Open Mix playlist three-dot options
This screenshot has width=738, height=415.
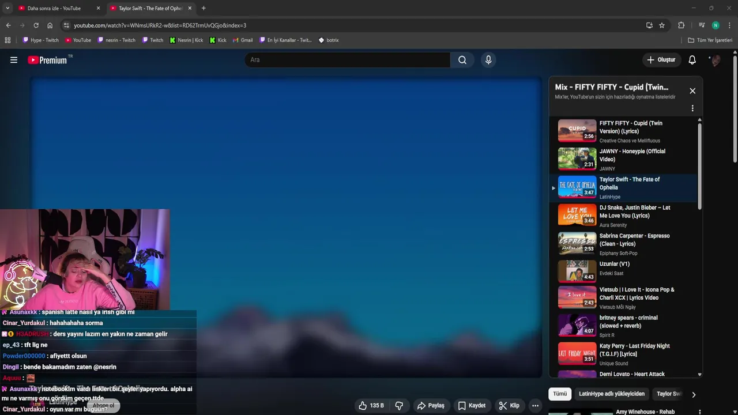pos(692,108)
